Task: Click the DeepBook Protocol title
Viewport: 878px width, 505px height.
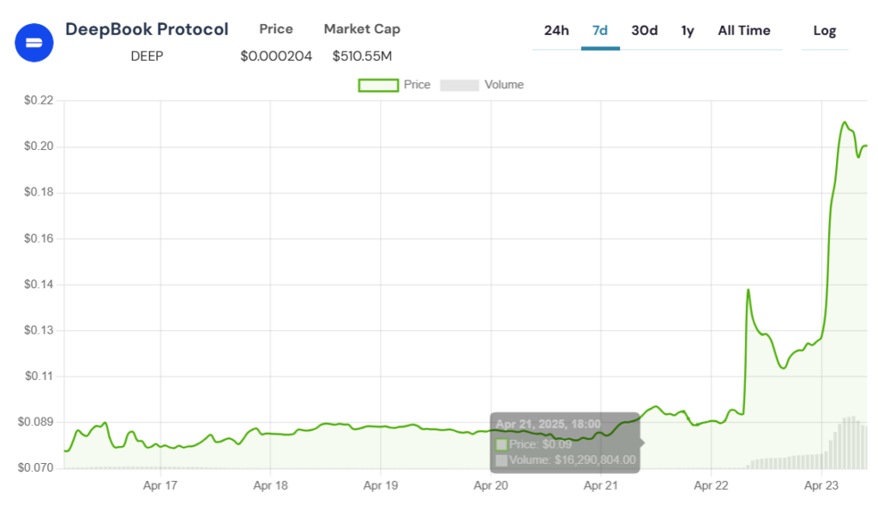Action: point(147,29)
